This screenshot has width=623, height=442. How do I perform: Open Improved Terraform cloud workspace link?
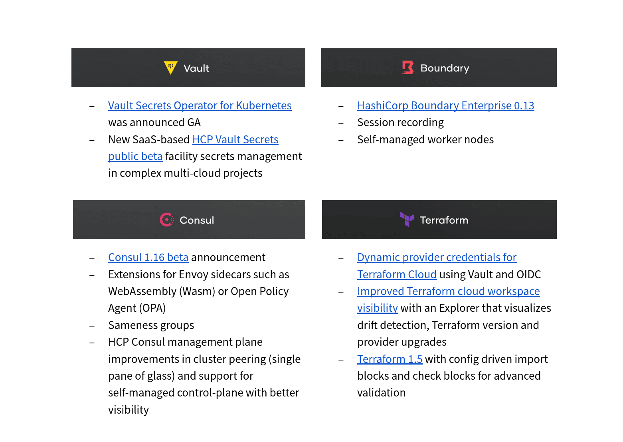click(x=448, y=291)
